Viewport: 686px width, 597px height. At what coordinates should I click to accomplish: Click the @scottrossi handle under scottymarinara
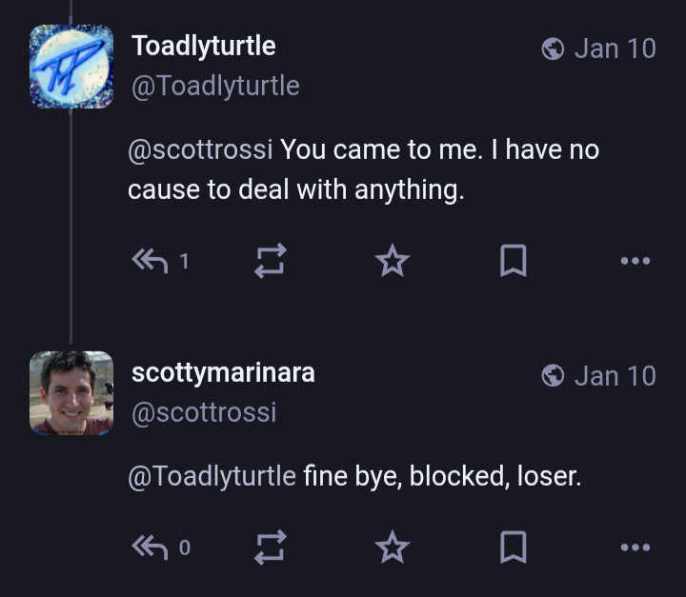click(x=202, y=413)
